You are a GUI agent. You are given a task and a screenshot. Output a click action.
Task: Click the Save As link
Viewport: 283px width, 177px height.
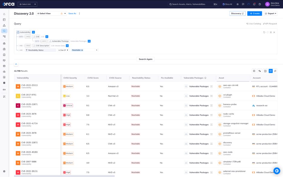click(72, 14)
